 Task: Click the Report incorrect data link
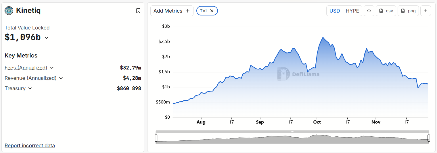tap(30, 146)
